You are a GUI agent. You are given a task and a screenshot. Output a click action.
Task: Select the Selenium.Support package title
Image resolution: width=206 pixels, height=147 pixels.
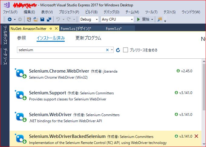[x=47, y=93]
